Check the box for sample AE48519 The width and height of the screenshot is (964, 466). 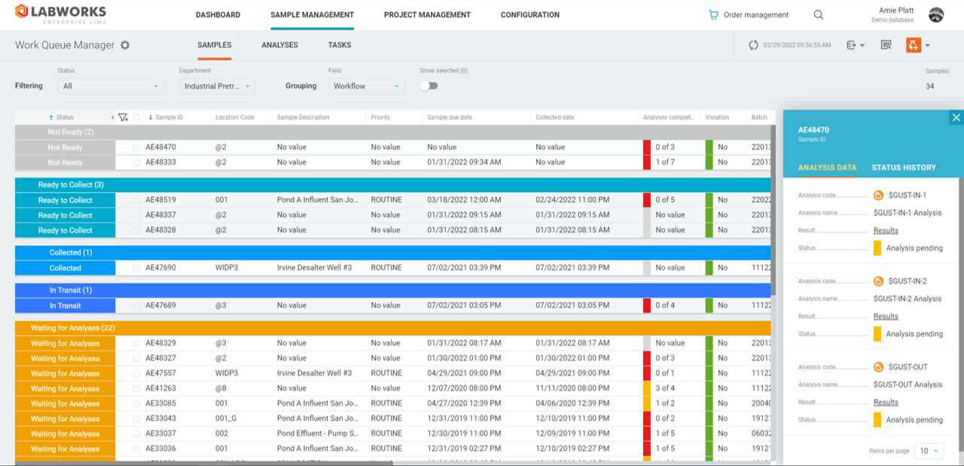coord(136,200)
